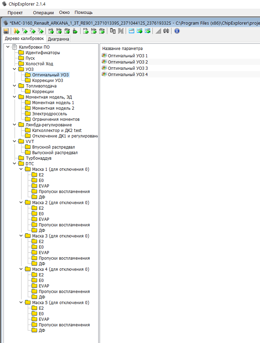Click the 'ori' file toolbar icon
Screen dimensions: 260x343
tap(51, 31)
